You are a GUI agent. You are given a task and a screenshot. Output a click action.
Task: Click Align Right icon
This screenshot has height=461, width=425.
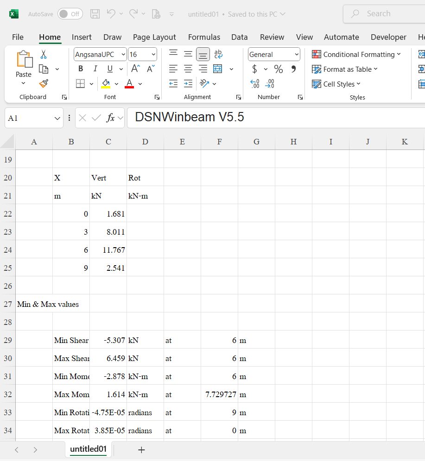203,69
